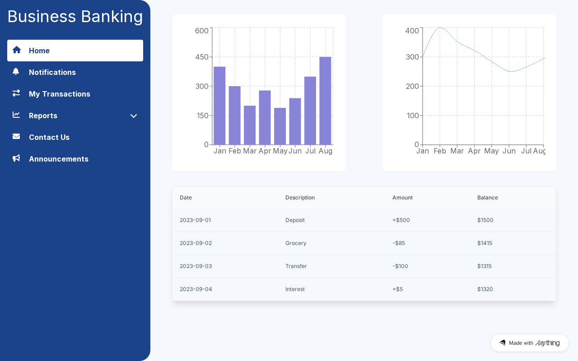The image size is (578, 361).
Task: Select the Grocery transaction row
Action: point(364,243)
